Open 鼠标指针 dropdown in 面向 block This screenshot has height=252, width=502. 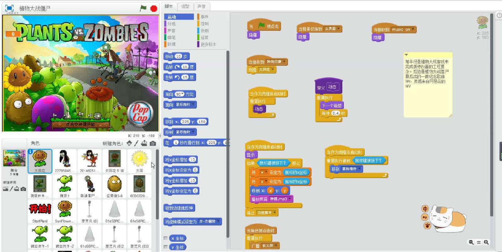point(193,104)
